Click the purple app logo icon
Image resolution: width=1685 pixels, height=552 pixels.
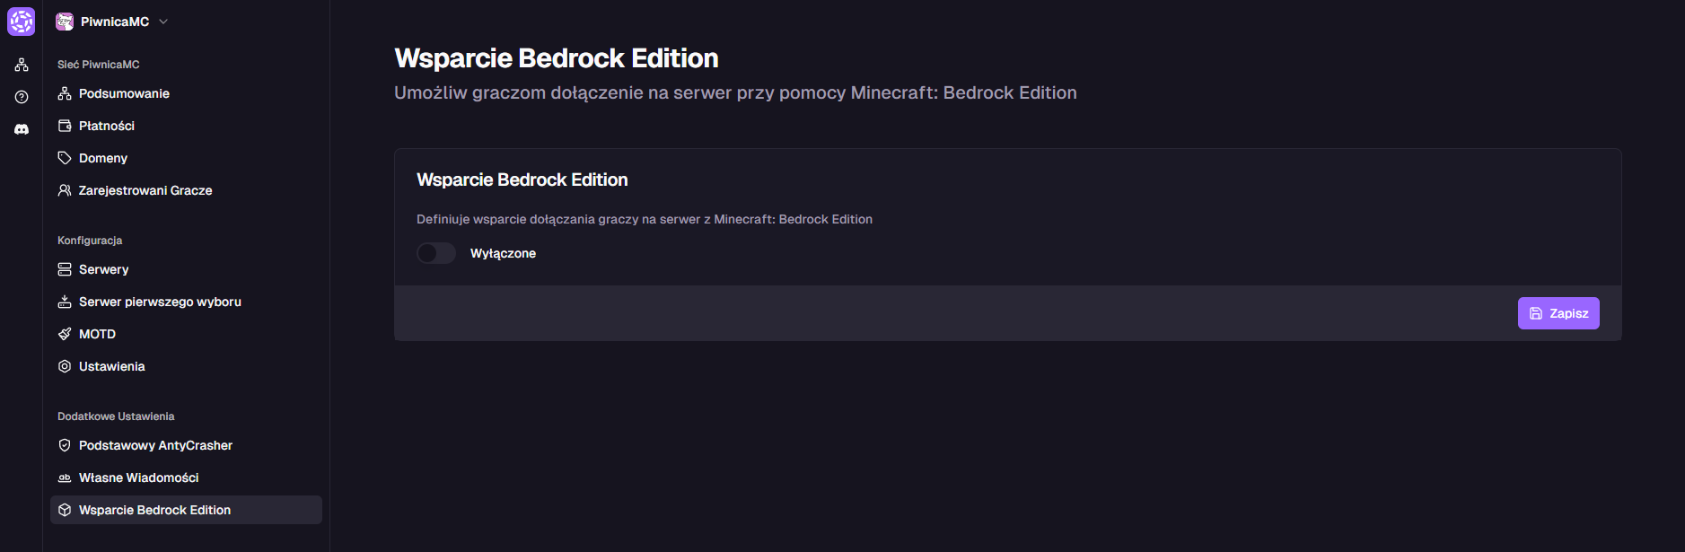coord(21,22)
